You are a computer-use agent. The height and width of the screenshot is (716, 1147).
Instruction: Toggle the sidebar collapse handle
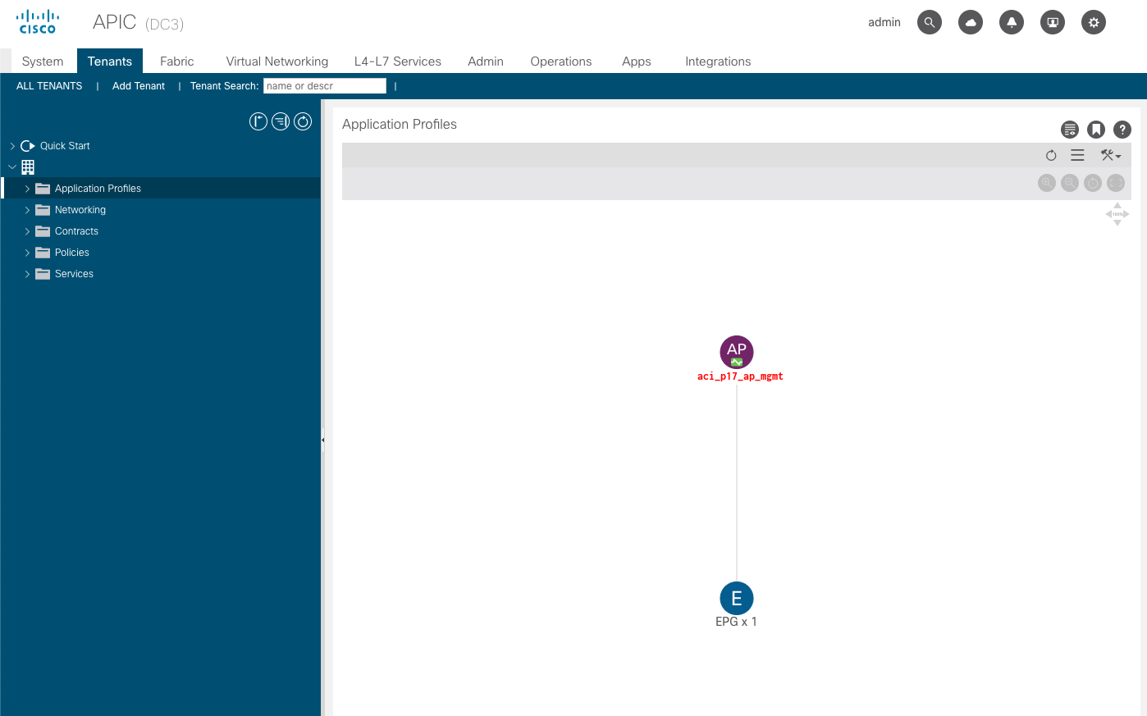[x=323, y=440]
